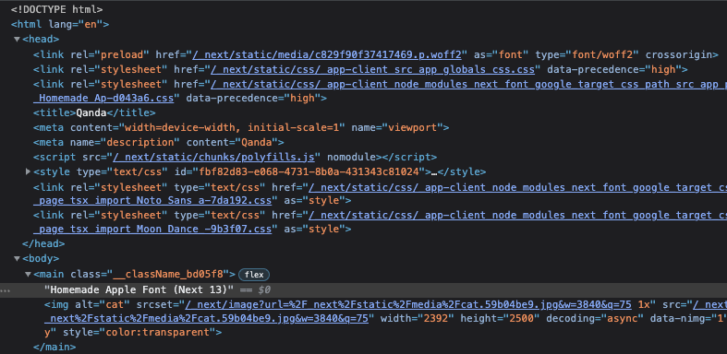Click the crossorigin attribute

[x=679, y=55]
